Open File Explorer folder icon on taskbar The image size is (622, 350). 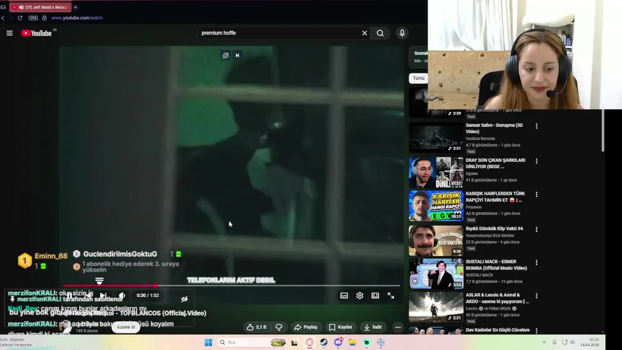352,342
